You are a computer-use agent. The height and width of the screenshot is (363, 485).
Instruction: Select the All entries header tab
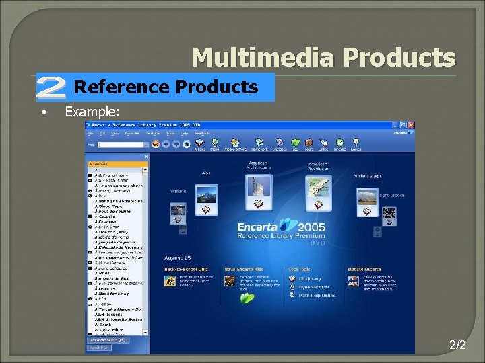[117, 164]
